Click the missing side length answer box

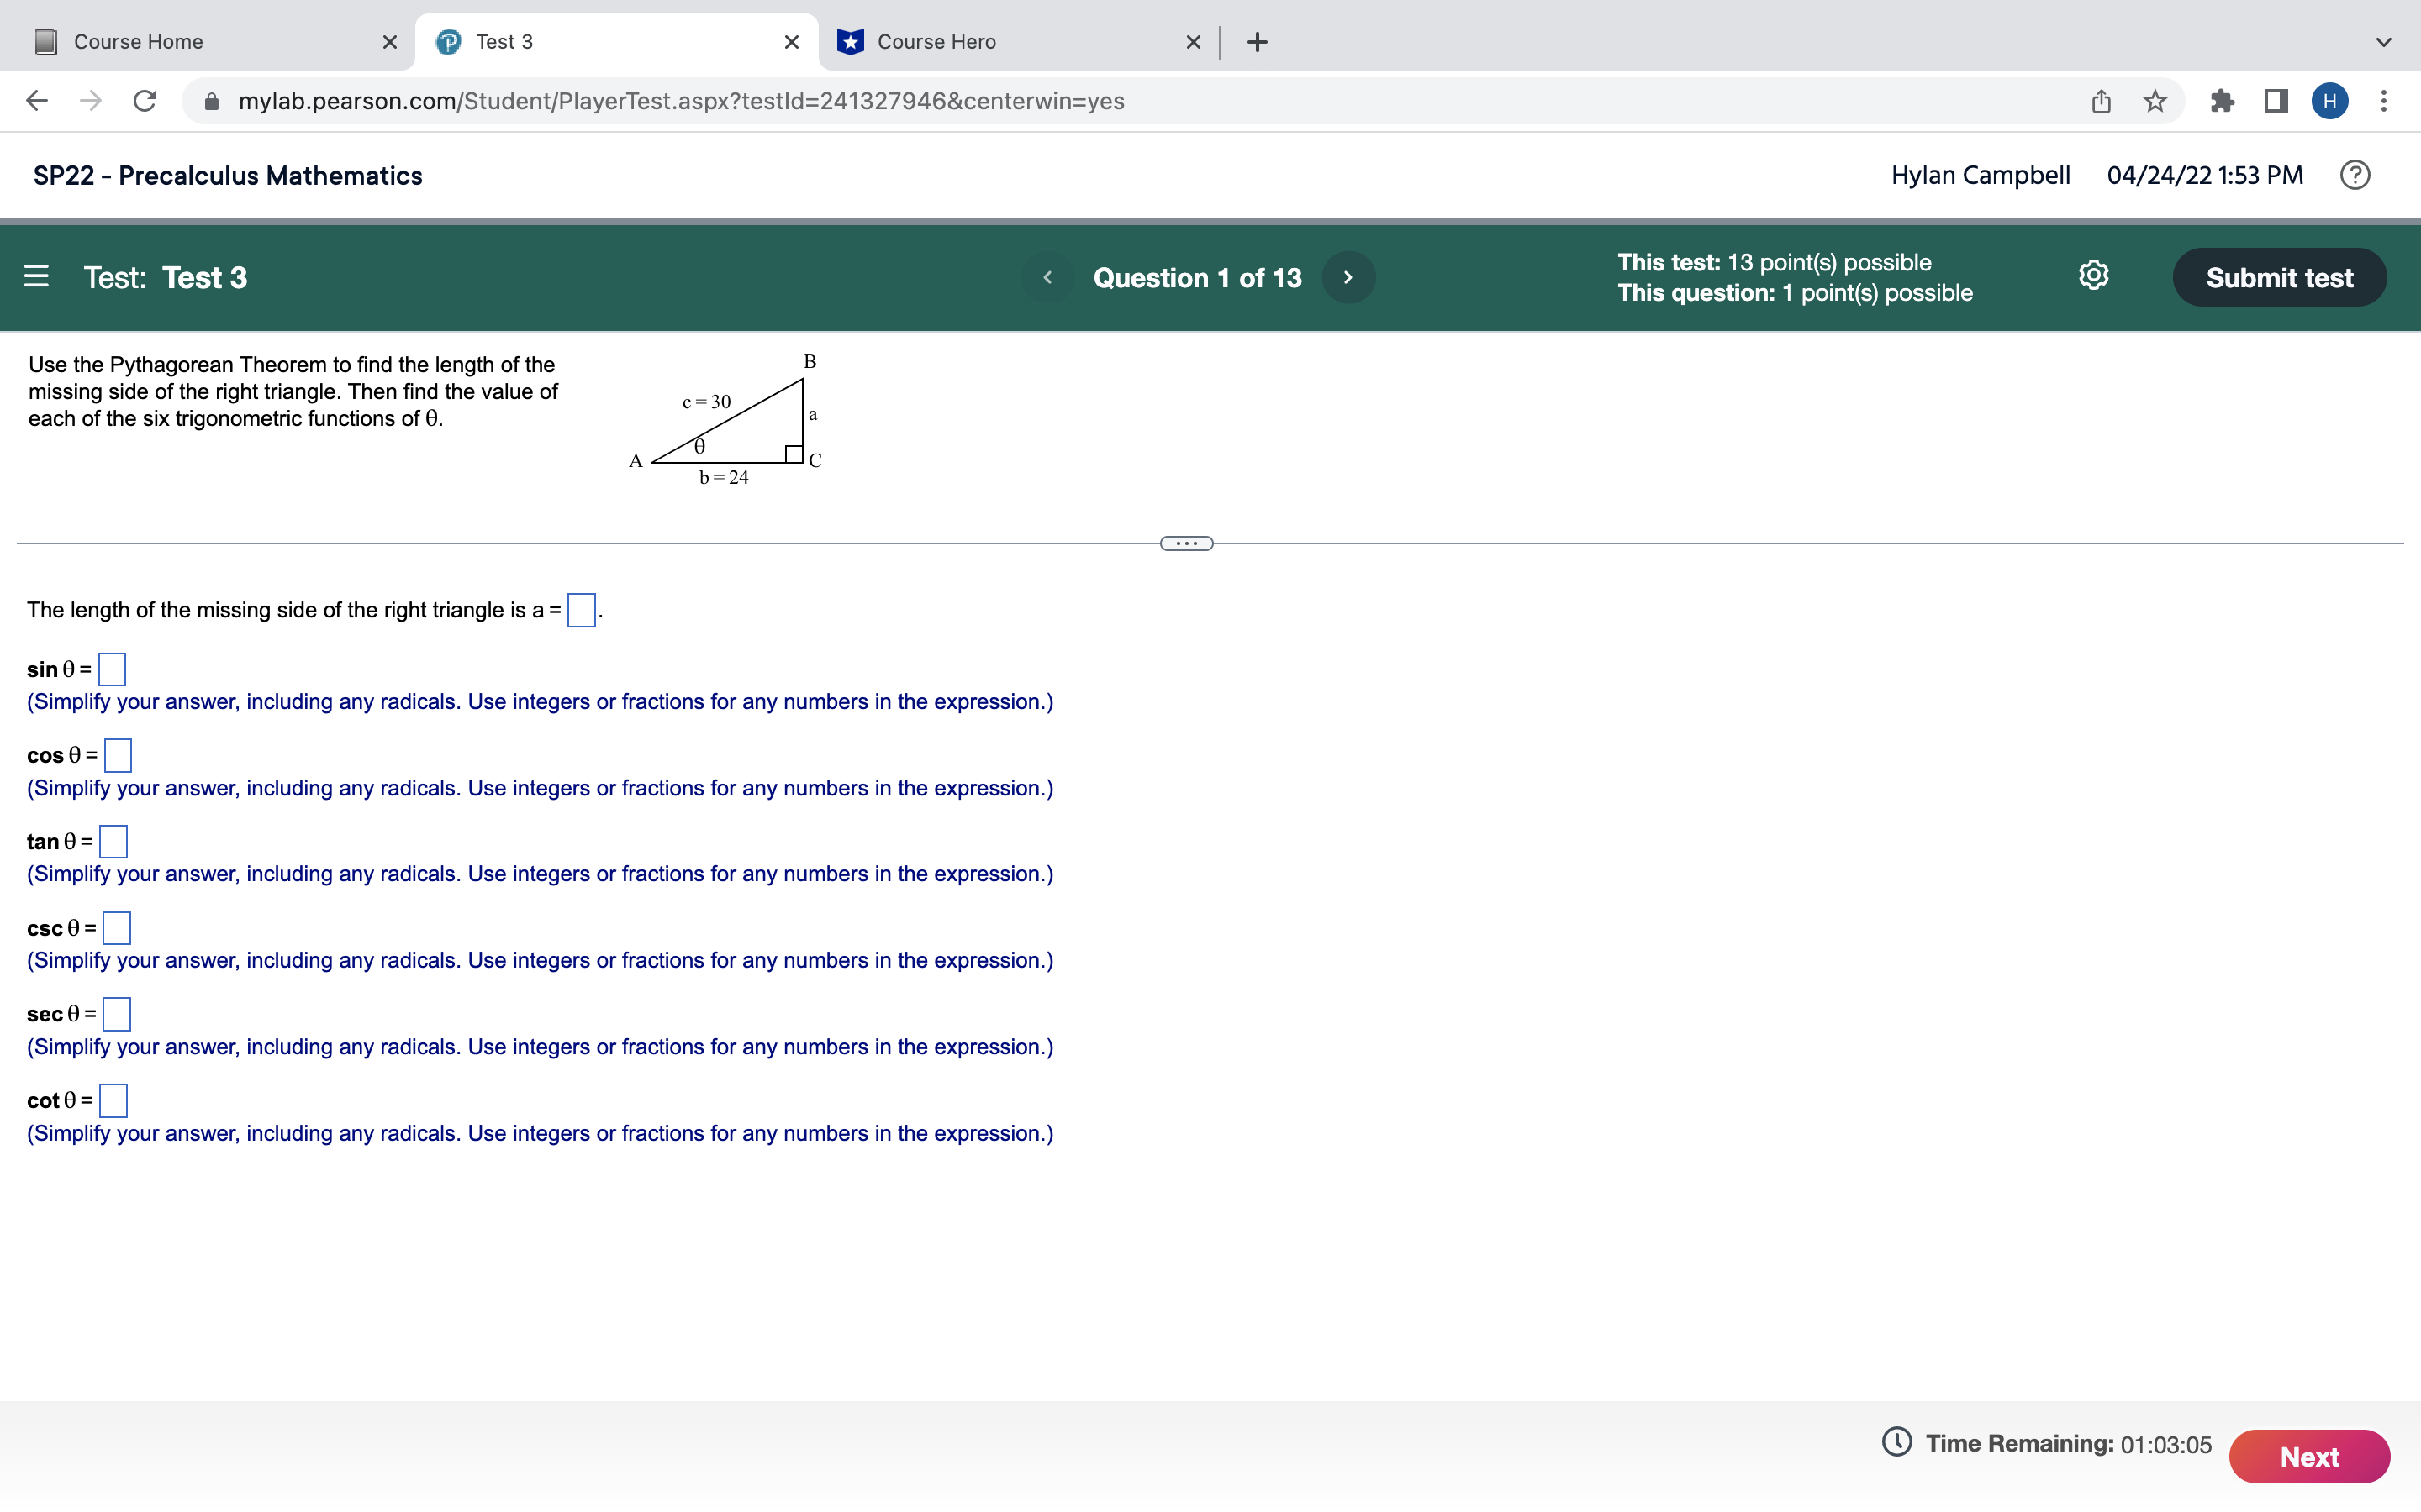(581, 609)
